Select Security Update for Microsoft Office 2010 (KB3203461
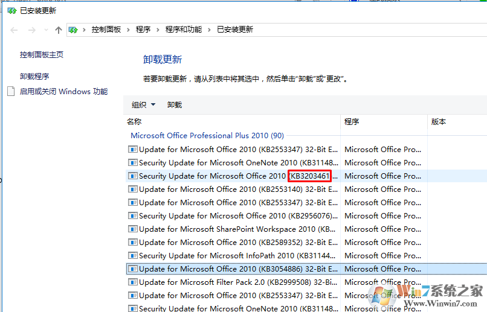Viewport: 487px width, 312px height. click(x=239, y=176)
